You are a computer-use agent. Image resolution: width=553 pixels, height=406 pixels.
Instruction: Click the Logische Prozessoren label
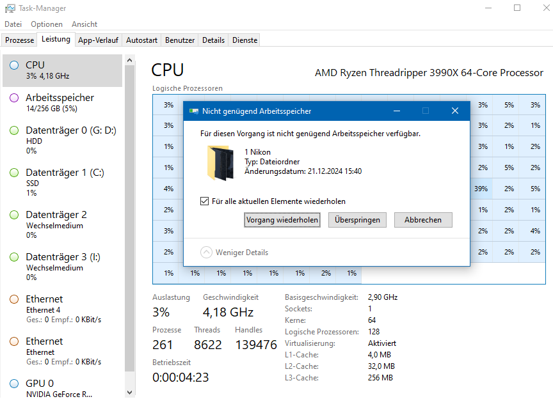pos(188,88)
